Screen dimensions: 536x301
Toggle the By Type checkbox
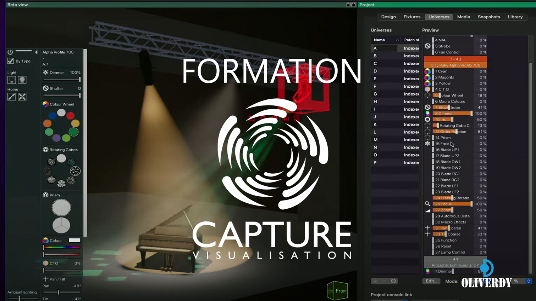coord(11,61)
